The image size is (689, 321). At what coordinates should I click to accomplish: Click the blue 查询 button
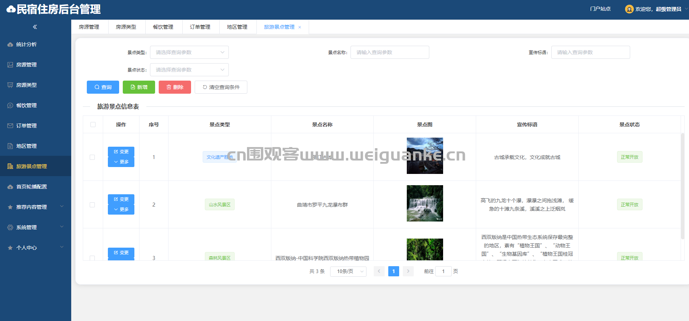coord(103,87)
